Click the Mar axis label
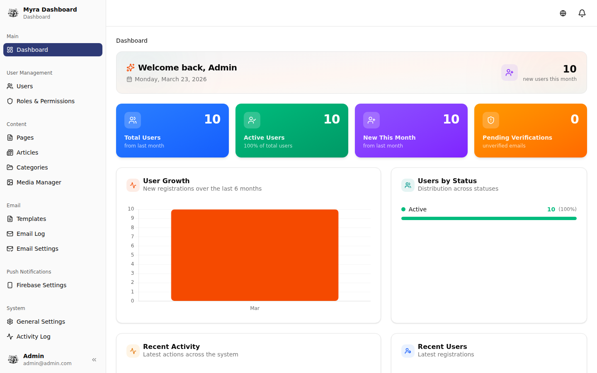 pyautogui.click(x=255, y=308)
